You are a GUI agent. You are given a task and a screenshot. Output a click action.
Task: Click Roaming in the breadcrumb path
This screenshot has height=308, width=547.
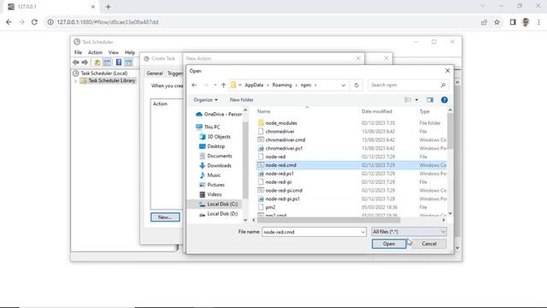(x=281, y=85)
